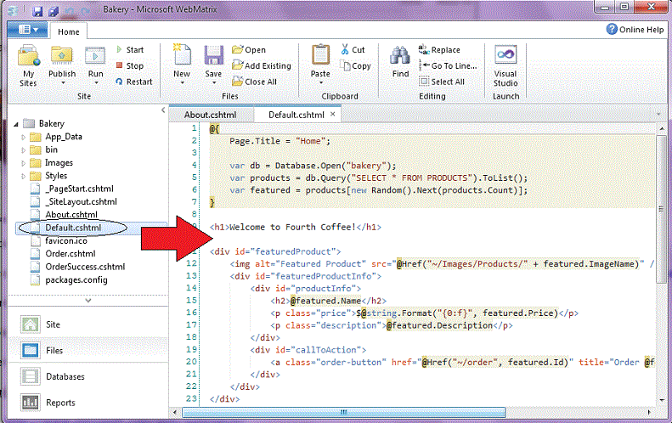Select favicon.ico in file tree
The image size is (672, 423).
click(66, 241)
